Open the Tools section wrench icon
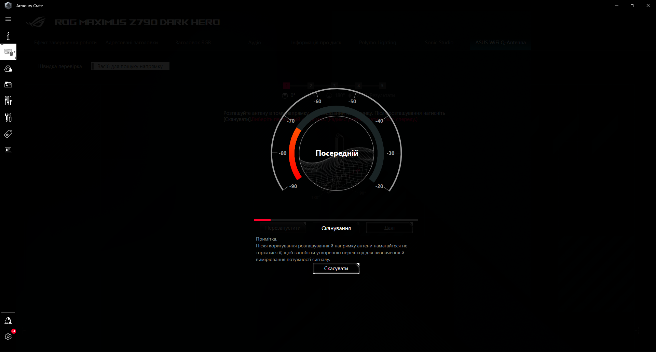Viewport: 656px width, 352px height. [8, 117]
